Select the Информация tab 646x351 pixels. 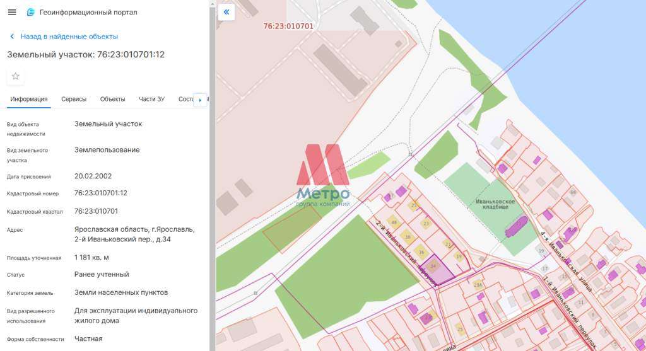pyautogui.click(x=29, y=99)
